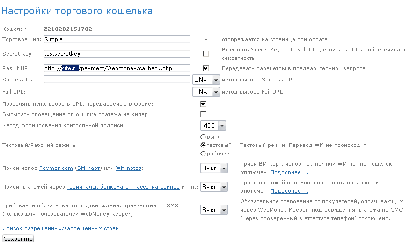Select the 'выкл.' mode radio button
This screenshot has width=410, height=249.
pos(203,137)
